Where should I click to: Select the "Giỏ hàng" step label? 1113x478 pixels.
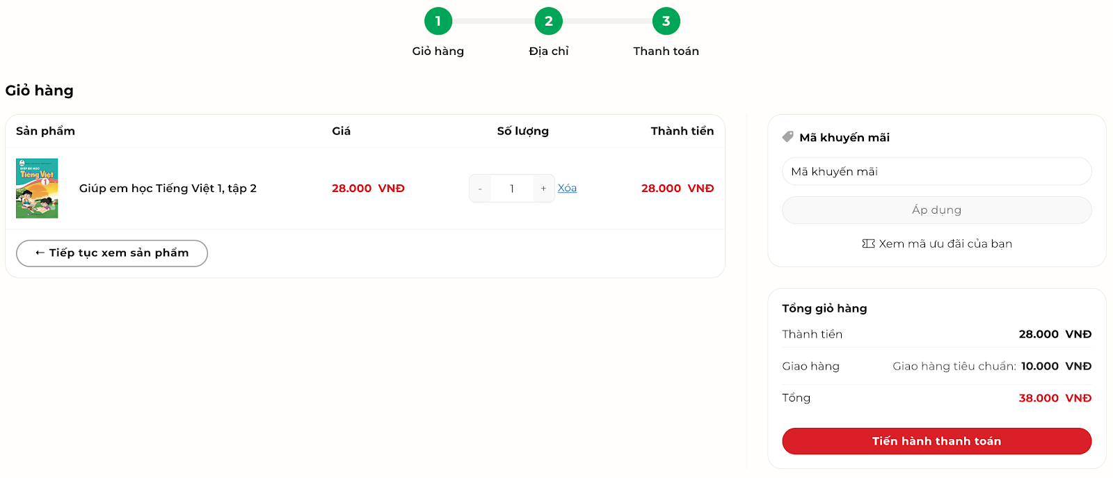point(438,51)
